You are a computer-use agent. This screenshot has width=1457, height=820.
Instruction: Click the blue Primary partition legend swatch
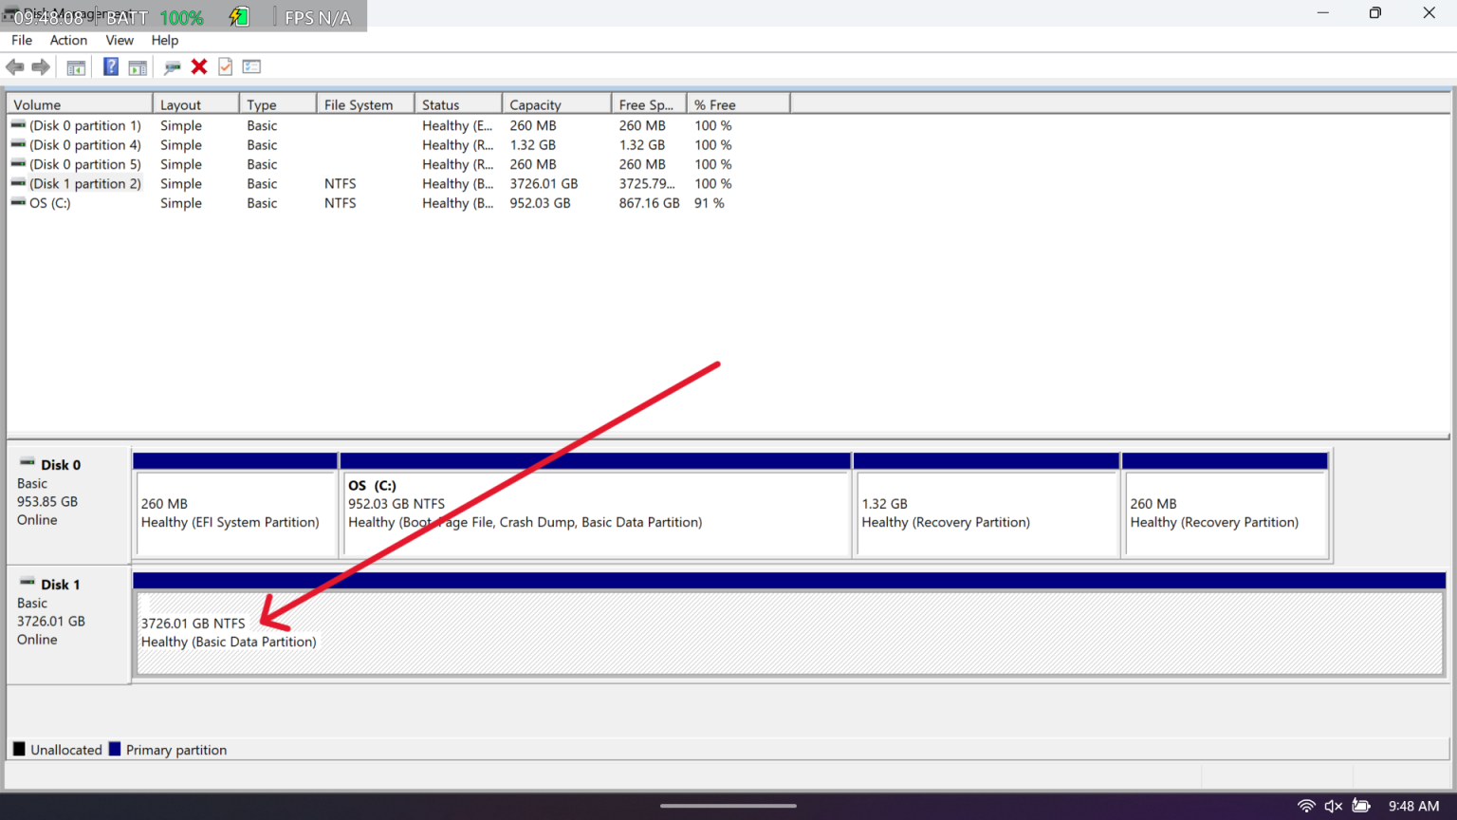tap(116, 749)
